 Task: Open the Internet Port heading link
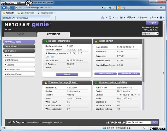coord(106,41)
